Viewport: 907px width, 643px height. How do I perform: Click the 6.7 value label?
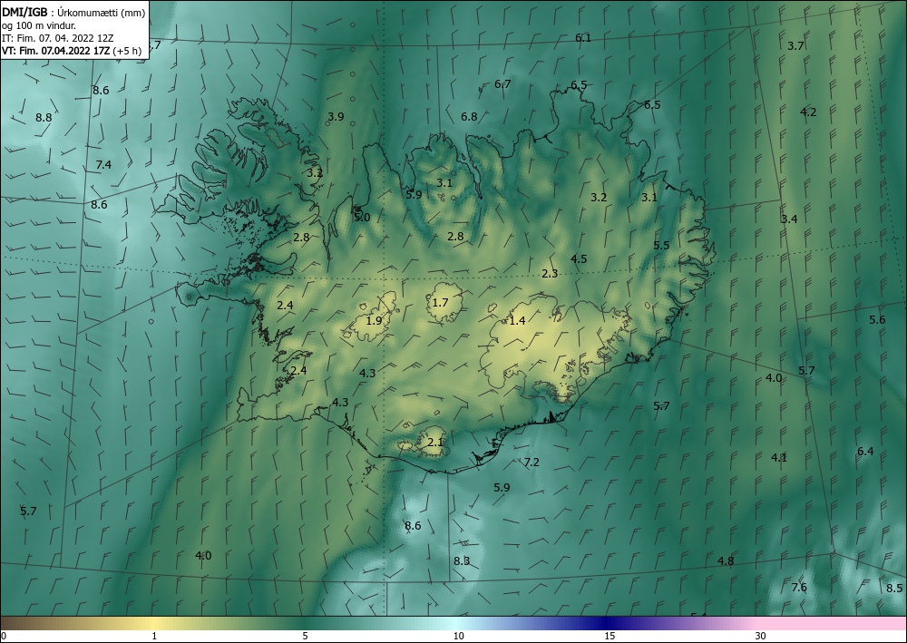(502, 83)
